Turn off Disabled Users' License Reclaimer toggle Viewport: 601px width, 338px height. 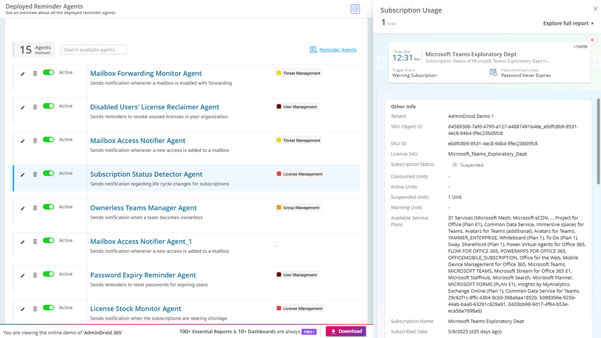[48, 106]
